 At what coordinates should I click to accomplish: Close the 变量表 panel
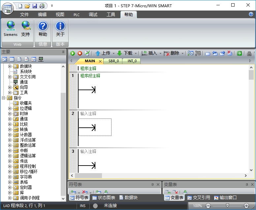pyautogui.click(x=252, y=185)
